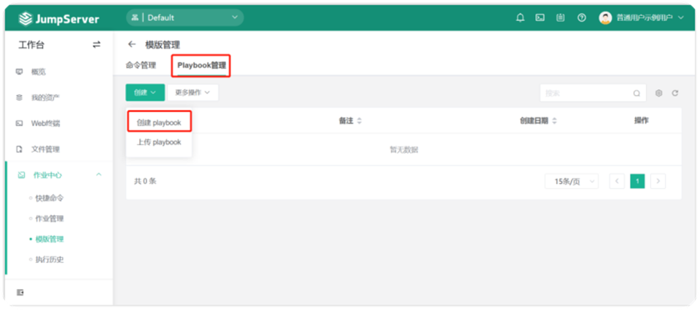
Task: Sort by 备注 column arrows
Action: click(x=359, y=121)
